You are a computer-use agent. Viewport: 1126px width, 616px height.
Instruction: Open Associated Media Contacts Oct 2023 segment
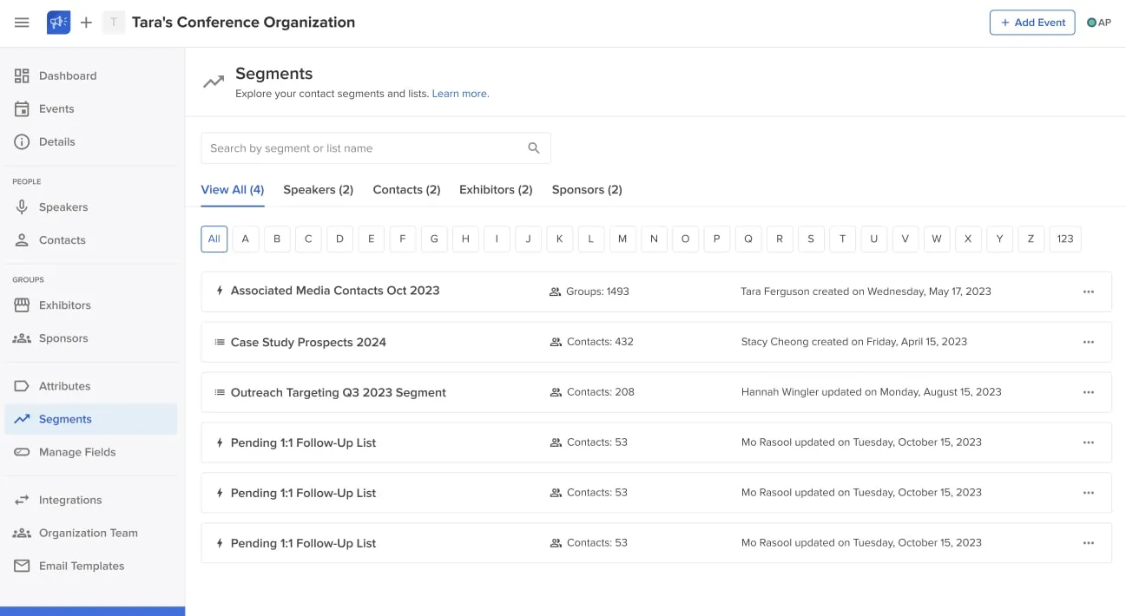click(335, 292)
